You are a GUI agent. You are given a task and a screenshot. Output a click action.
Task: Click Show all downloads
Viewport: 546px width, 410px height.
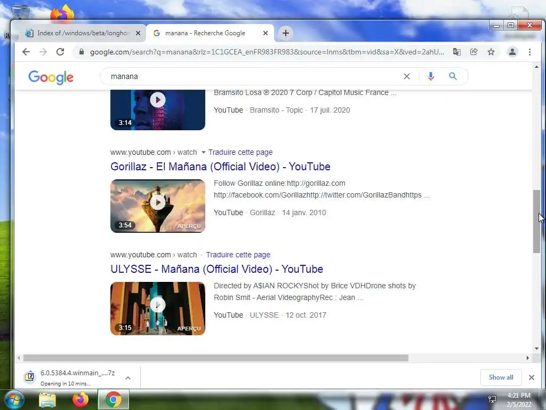click(501, 377)
